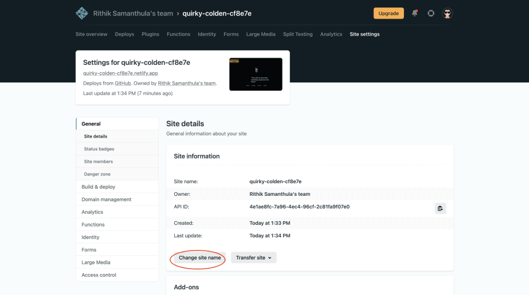Image resolution: width=529 pixels, height=295 pixels.
Task: Open Identity in the top navigation
Action: pos(207,34)
